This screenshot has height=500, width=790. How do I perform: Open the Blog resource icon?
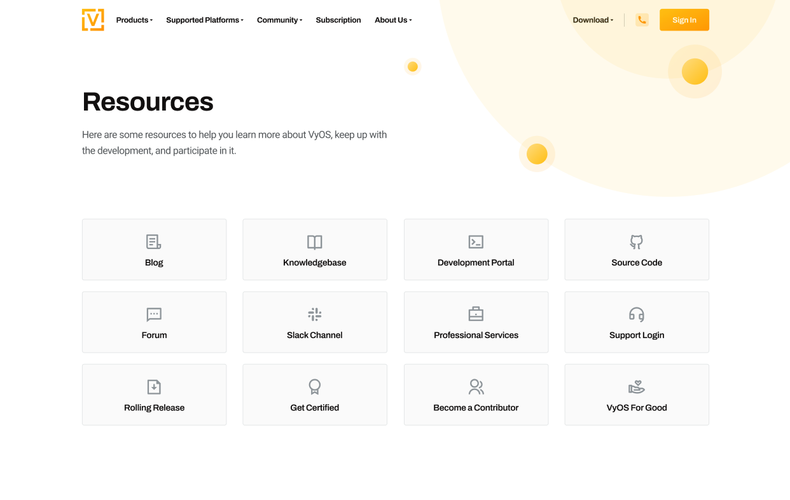click(x=153, y=241)
